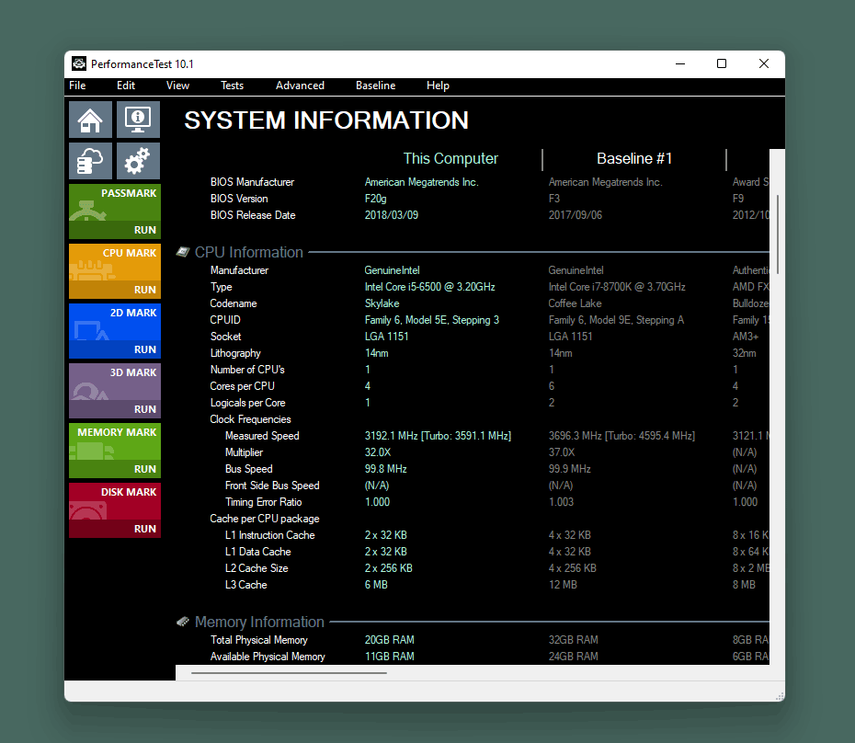Click 3696.3 MHz baseline measured speed
The height and width of the screenshot is (743, 855).
[621, 436]
